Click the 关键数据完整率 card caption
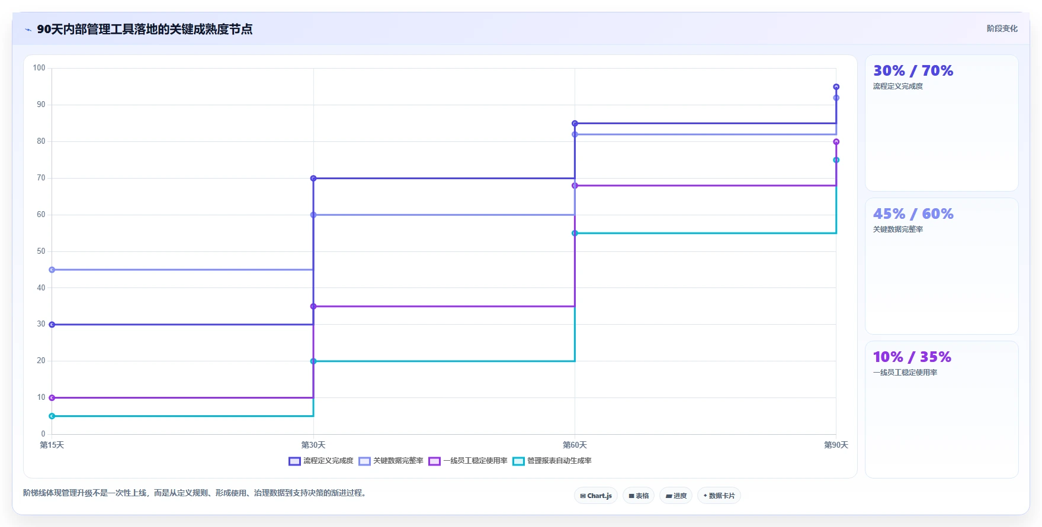The image size is (1042, 527). point(897,229)
